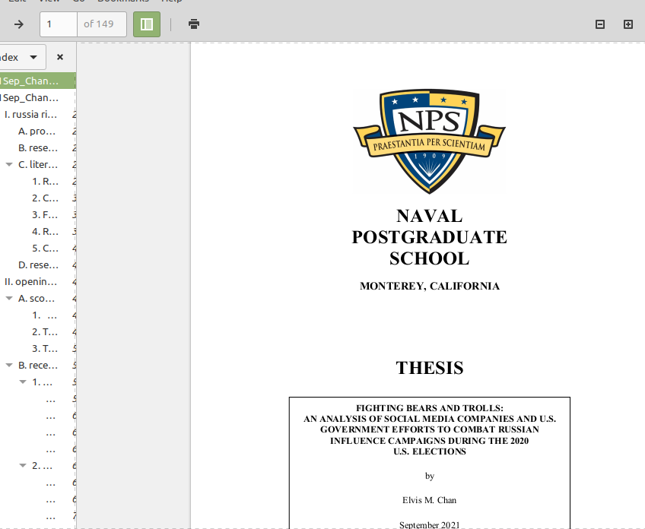Select the non-highlighted Sep_Chan… index entry
This screenshot has width=645, height=529.
coord(38,98)
